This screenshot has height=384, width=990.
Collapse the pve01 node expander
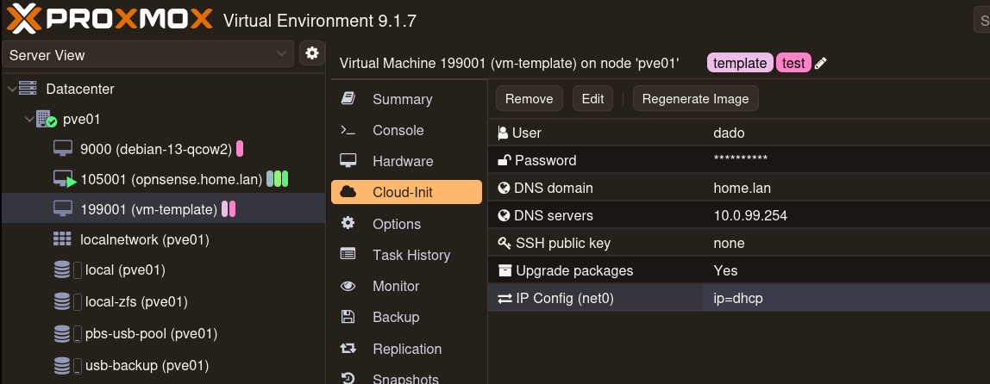[28, 119]
